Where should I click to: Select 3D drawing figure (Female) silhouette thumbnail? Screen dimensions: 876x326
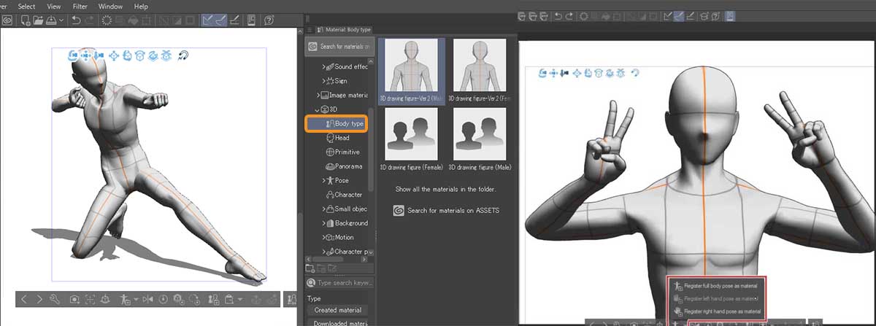[x=412, y=133]
